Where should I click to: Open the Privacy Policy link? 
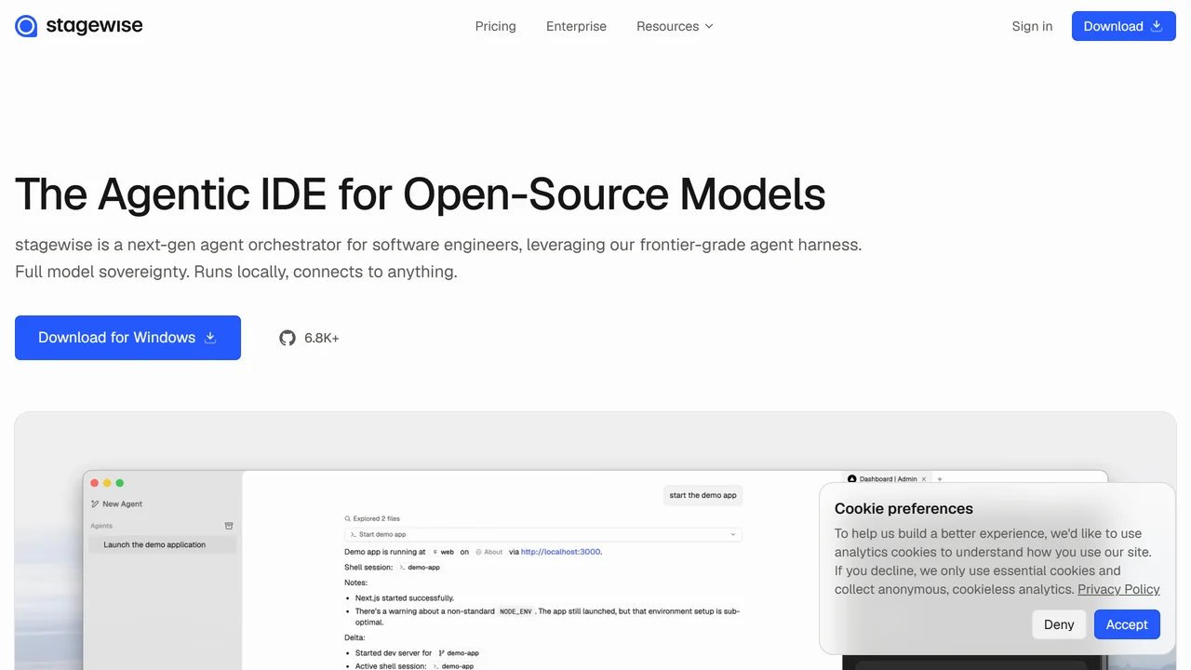1118,589
